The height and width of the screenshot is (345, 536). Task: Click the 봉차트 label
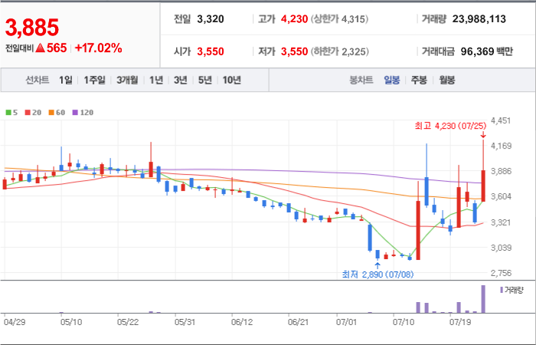[361, 80]
